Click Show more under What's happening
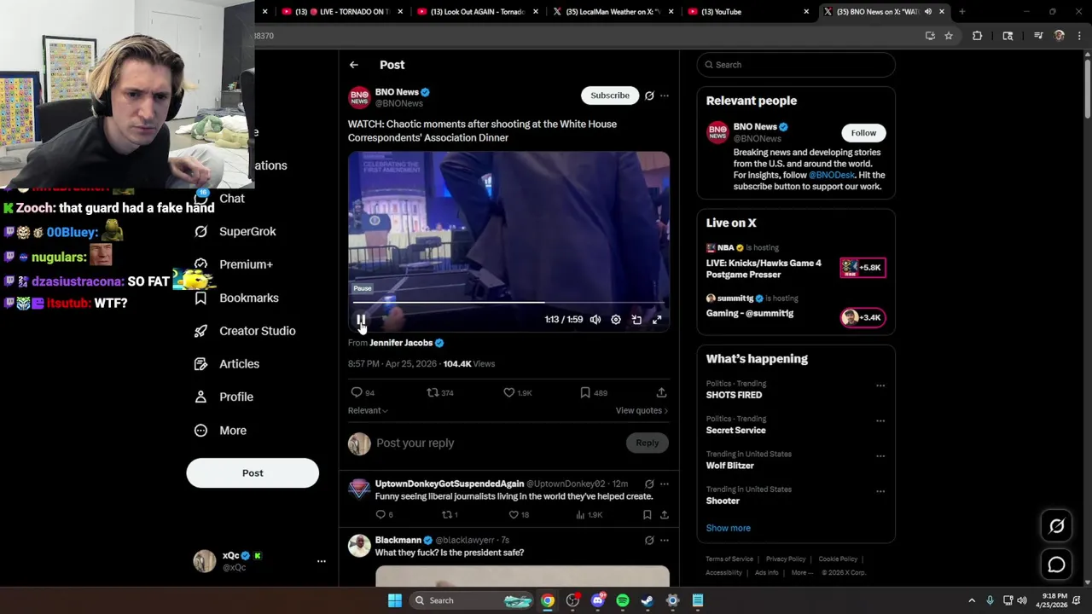This screenshot has height=614, width=1092. click(728, 528)
